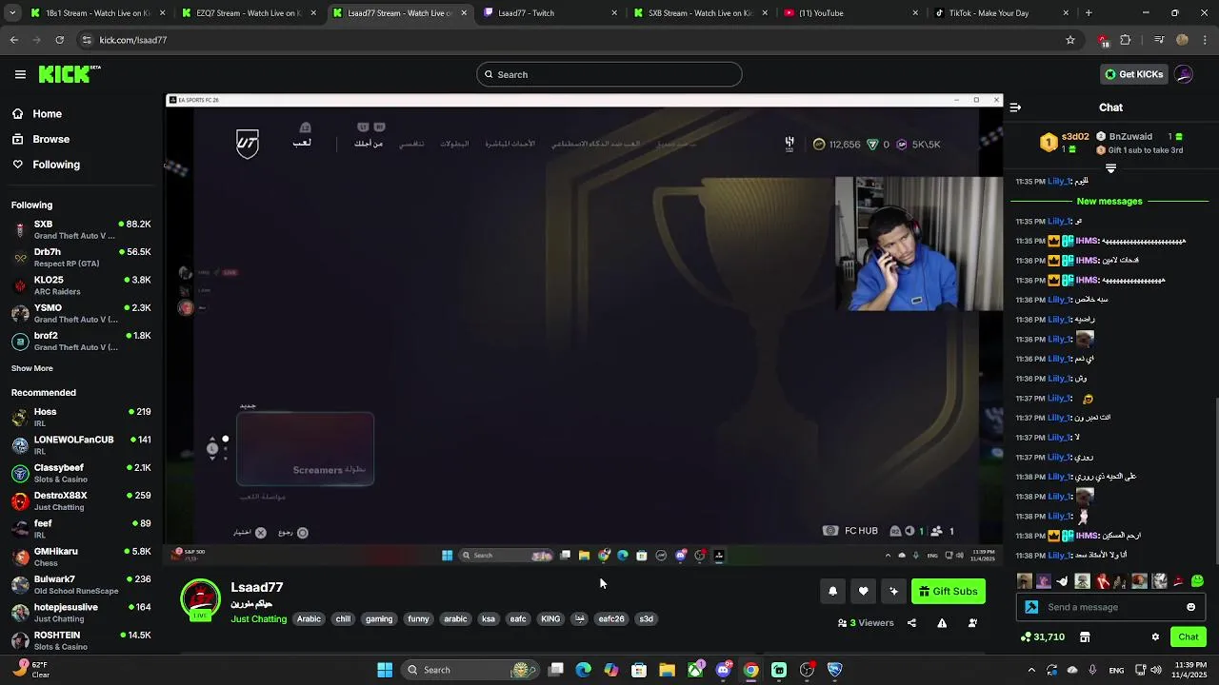Screen dimensions: 1219x685
Task: Open ROSHTEIN recommended channel
Action: tap(80, 640)
